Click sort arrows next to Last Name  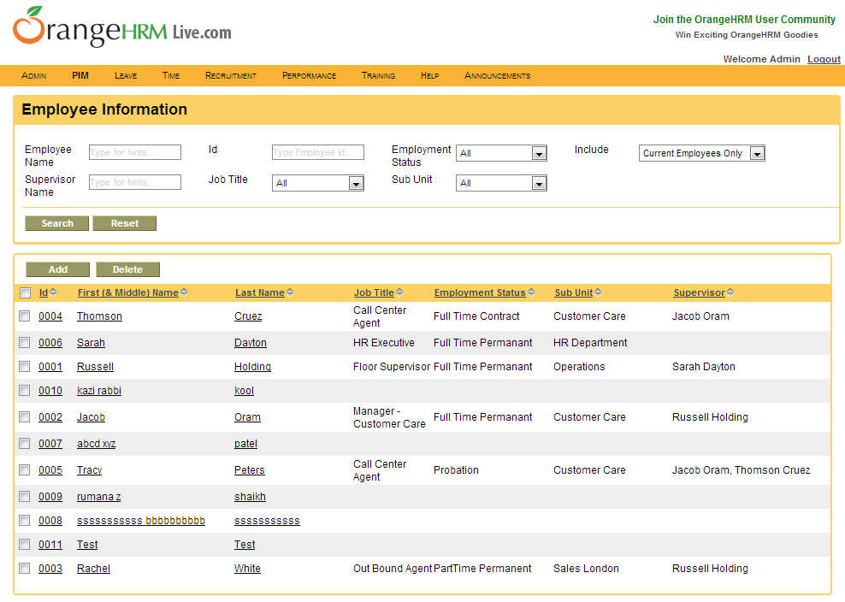click(289, 292)
